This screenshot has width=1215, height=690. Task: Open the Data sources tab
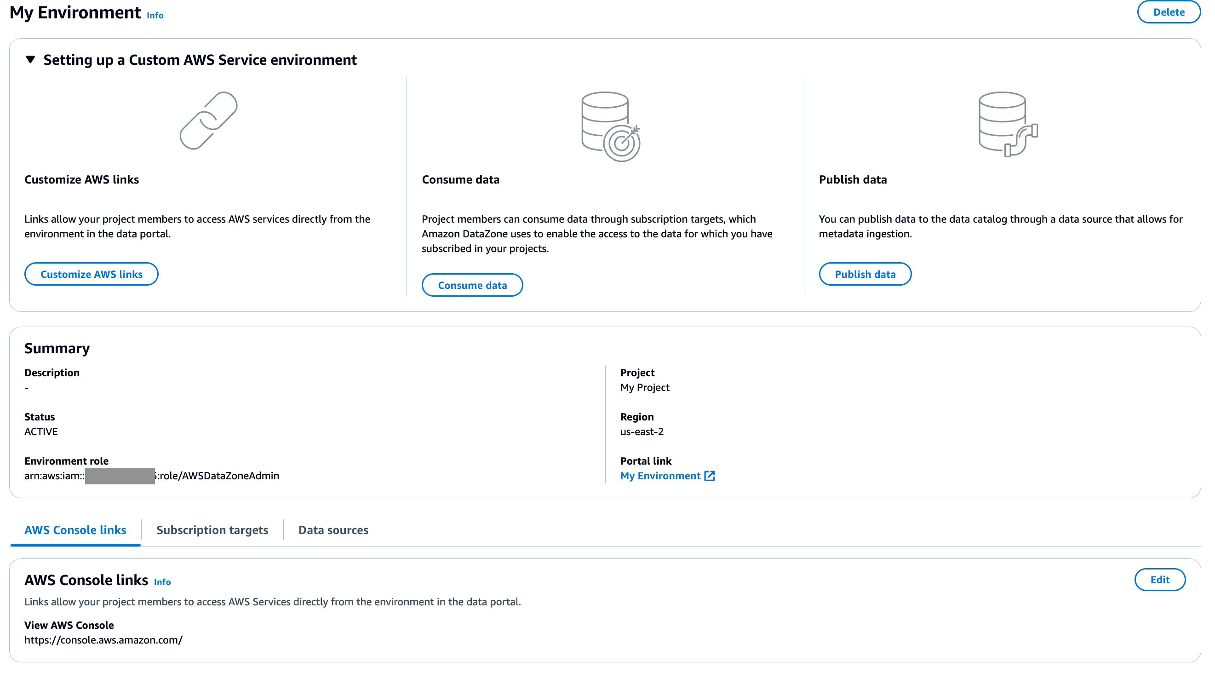pos(333,530)
